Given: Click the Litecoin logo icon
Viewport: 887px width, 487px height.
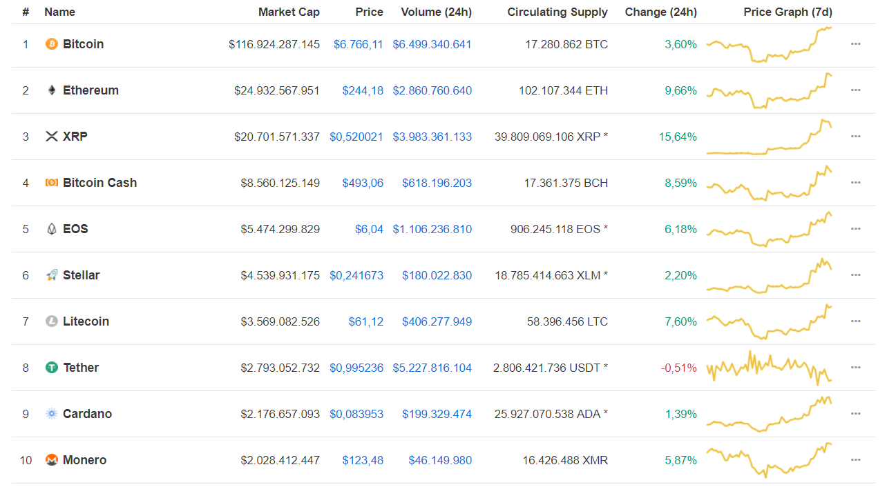Looking at the screenshot, I should pyautogui.click(x=51, y=321).
